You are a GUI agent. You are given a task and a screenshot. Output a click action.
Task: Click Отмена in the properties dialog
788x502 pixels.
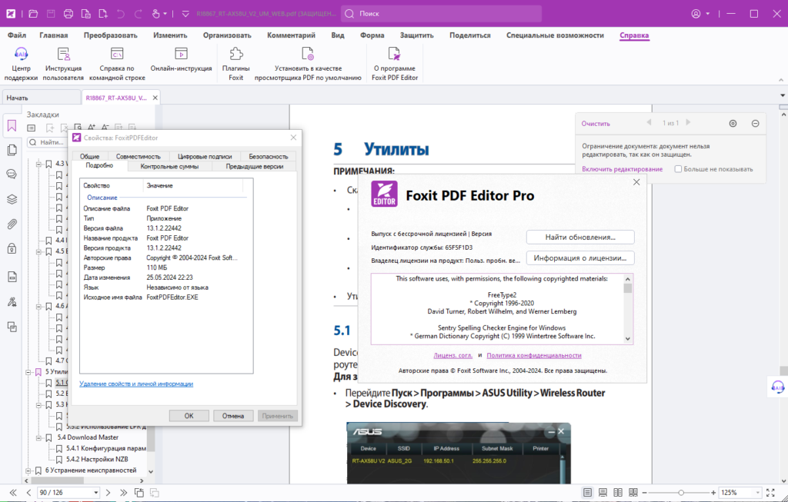[x=233, y=416]
